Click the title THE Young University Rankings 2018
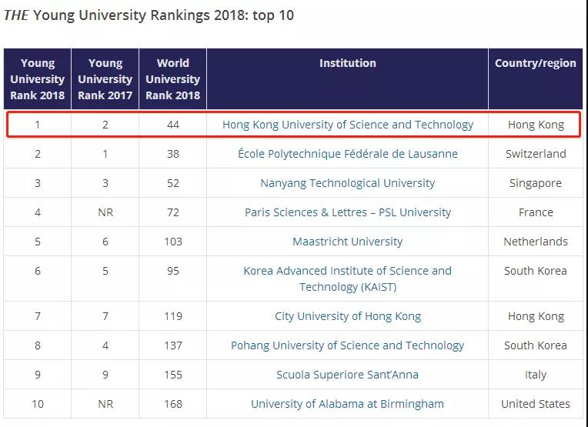This screenshot has height=427, width=588. 149,15
